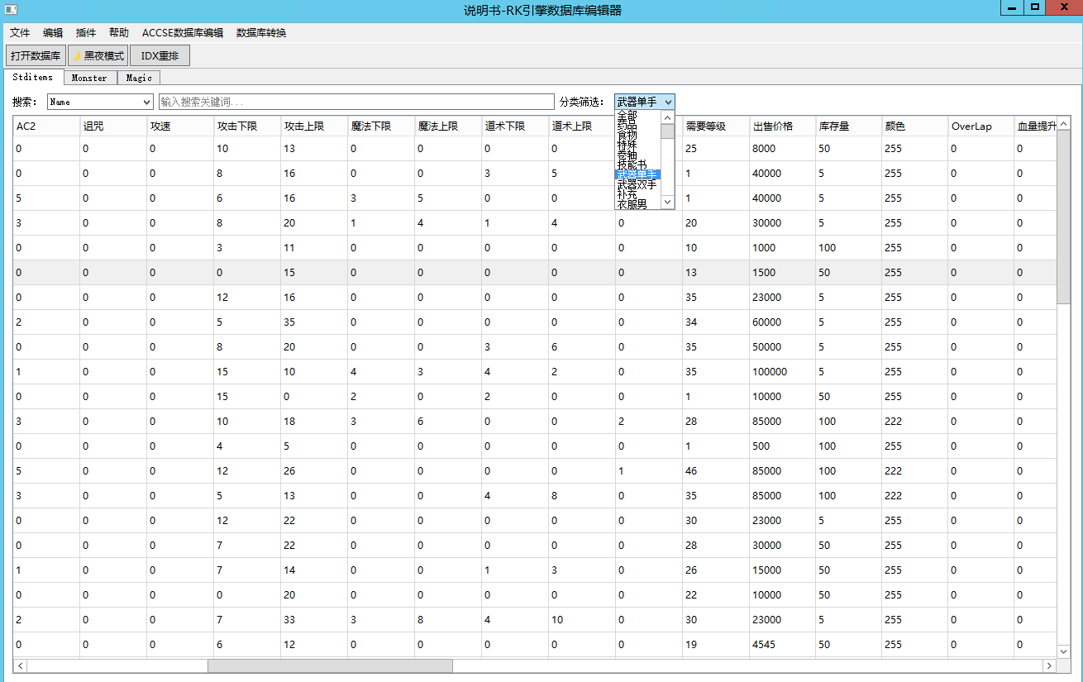The height and width of the screenshot is (682, 1083).
Task: Click the dropdown list's scroll-down arrow
Action: pyautogui.click(x=667, y=203)
